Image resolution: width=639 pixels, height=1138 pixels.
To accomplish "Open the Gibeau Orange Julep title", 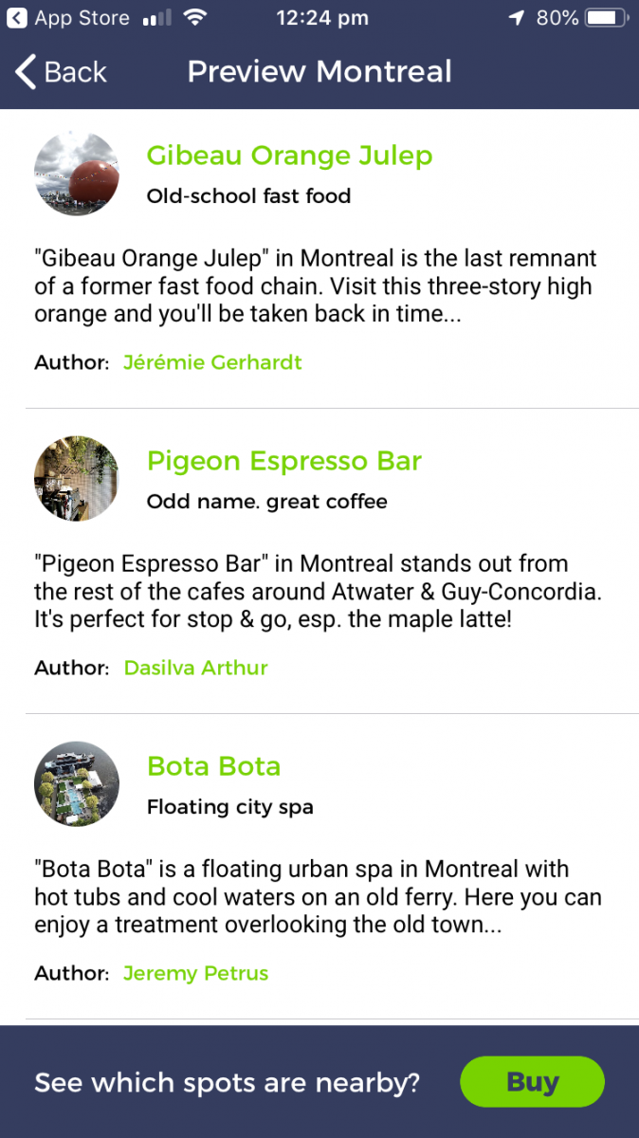I will 289,156.
